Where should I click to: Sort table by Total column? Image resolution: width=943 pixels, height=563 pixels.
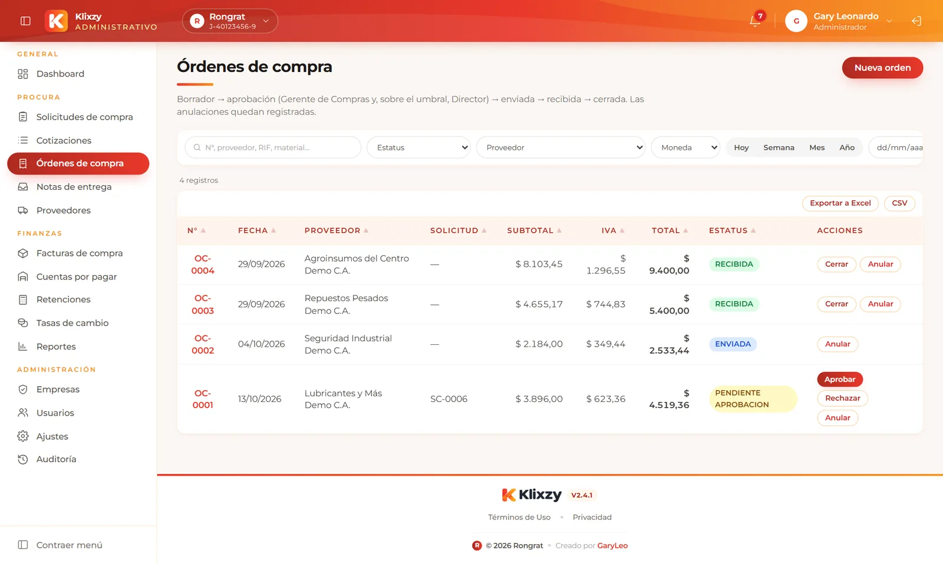point(670,231)
